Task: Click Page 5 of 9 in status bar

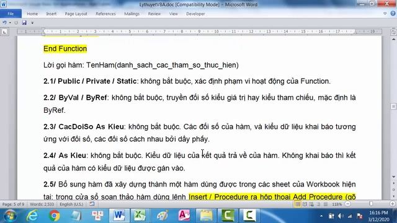Action: coord(13,204)
